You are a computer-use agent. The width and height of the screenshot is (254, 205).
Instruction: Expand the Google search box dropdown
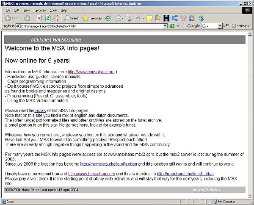pos(220,26)
